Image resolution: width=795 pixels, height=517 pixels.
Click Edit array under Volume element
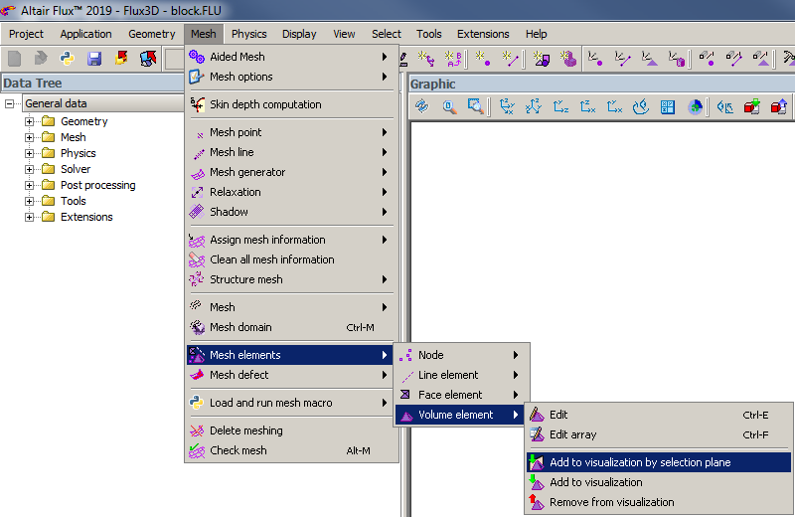[572, 434]
